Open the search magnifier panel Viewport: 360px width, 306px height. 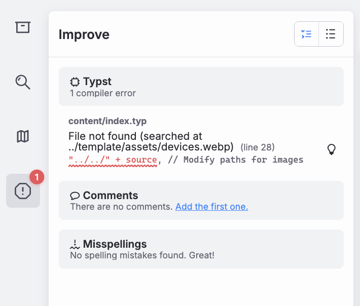(23, 82)
